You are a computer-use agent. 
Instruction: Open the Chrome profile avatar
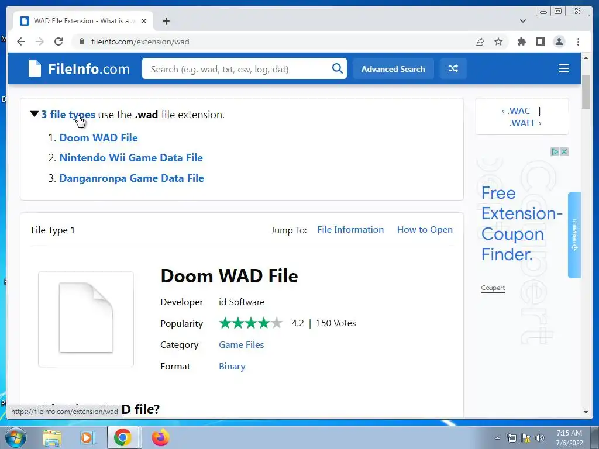pyautogui.click(x=559, y=42)
